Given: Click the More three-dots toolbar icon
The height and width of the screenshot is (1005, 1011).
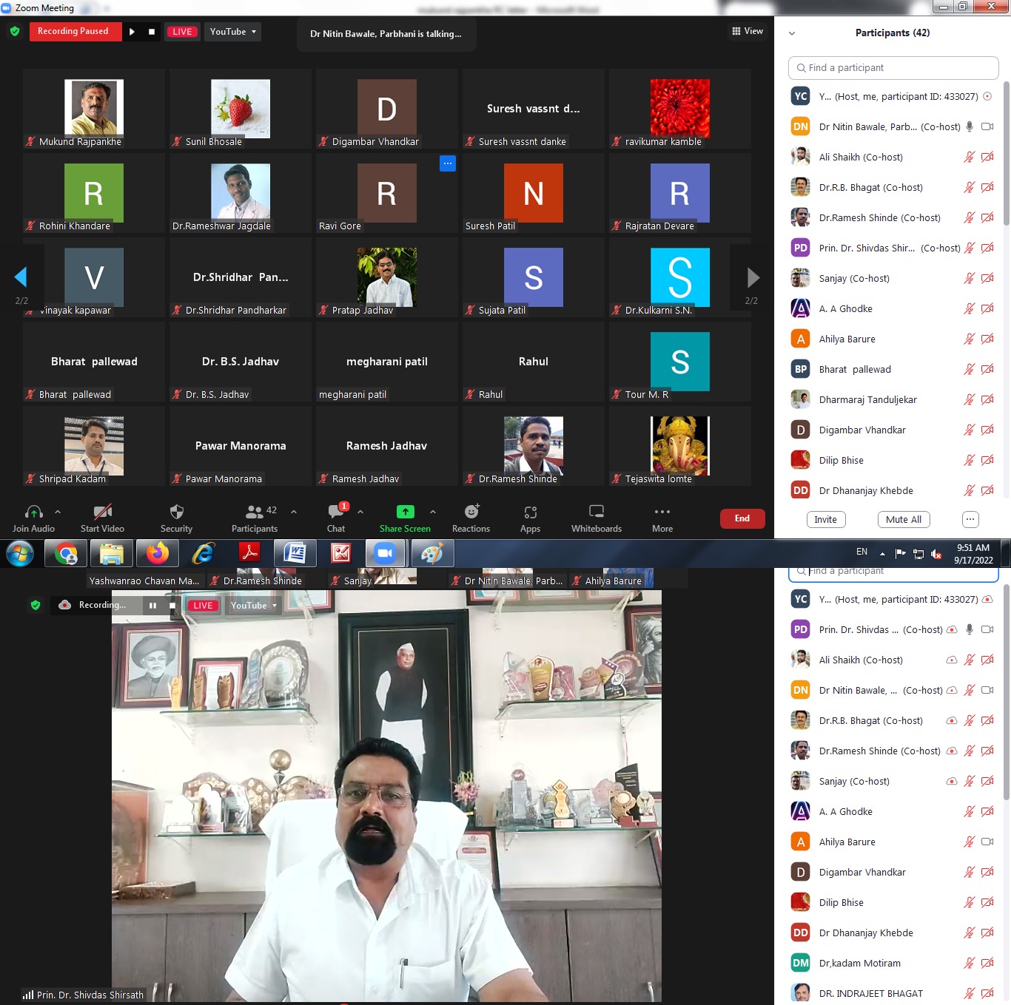Looking at the screenshot, I should click(x=662, y=512).
